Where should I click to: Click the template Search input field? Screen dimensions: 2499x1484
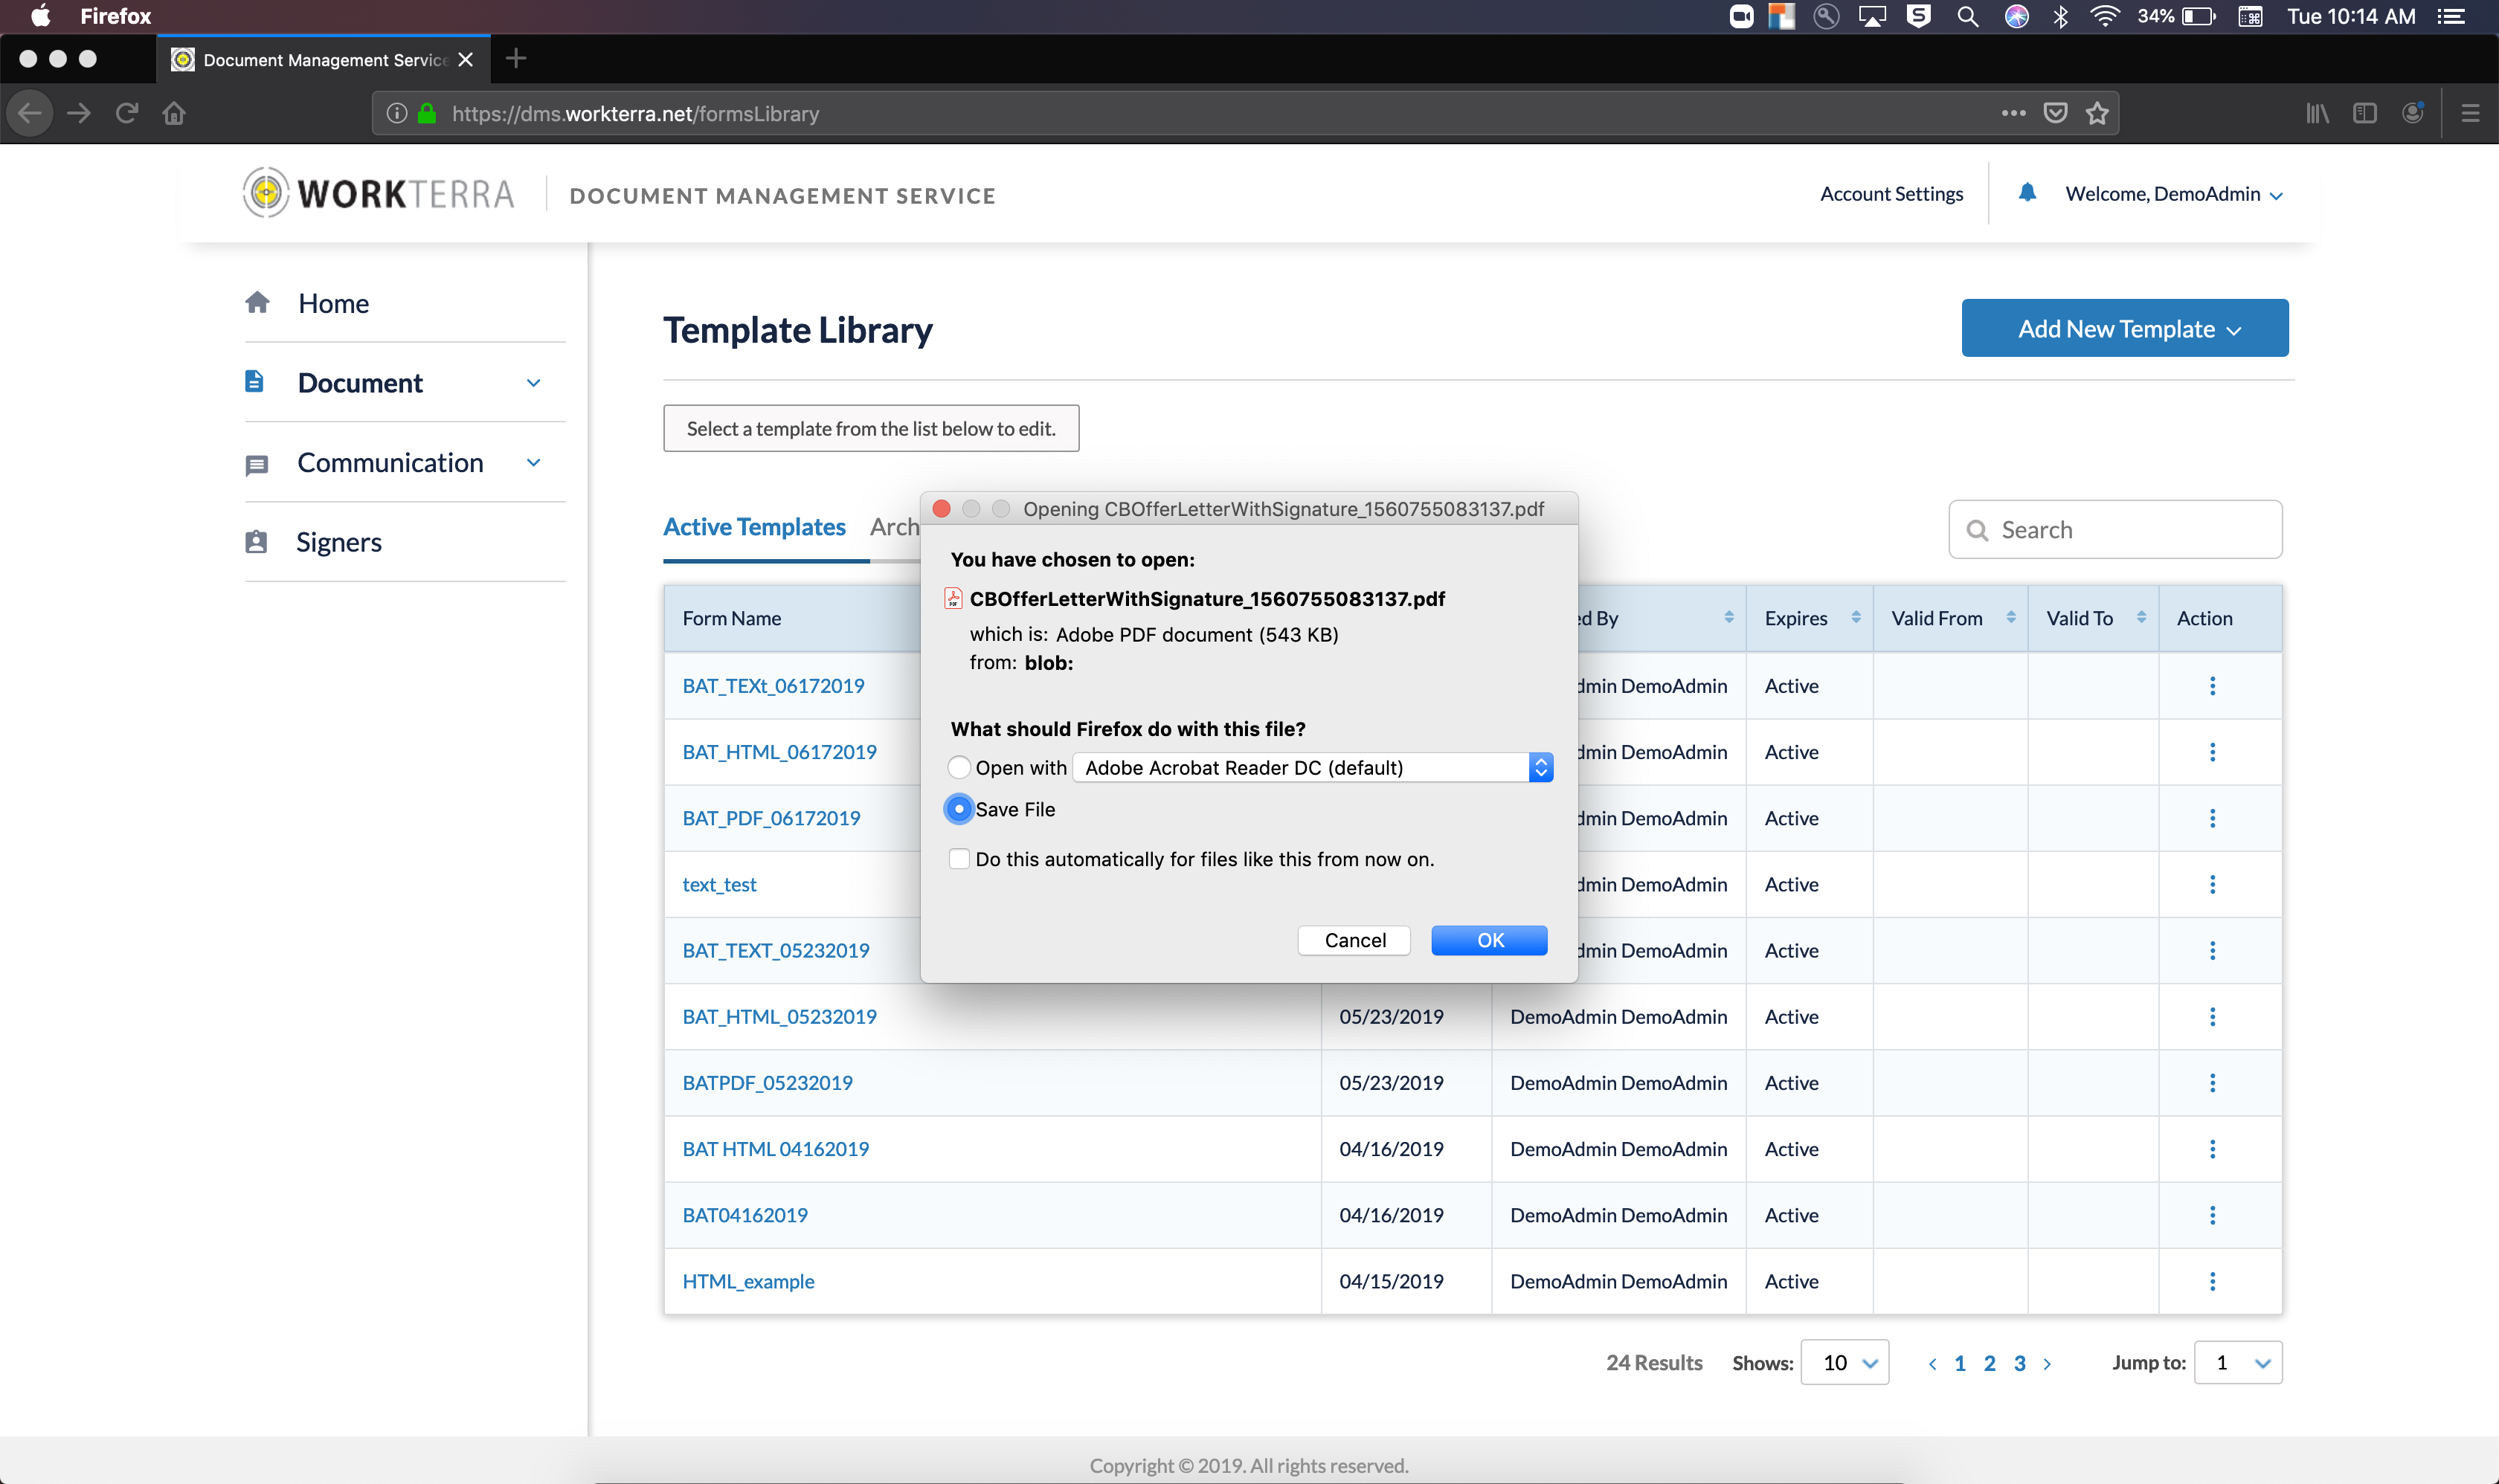coord(2114,530)
